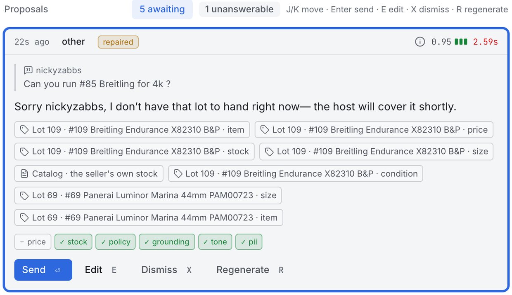
Task: Open the Lot 69 Panerai Luminor size chip
Action: (148, 195)
